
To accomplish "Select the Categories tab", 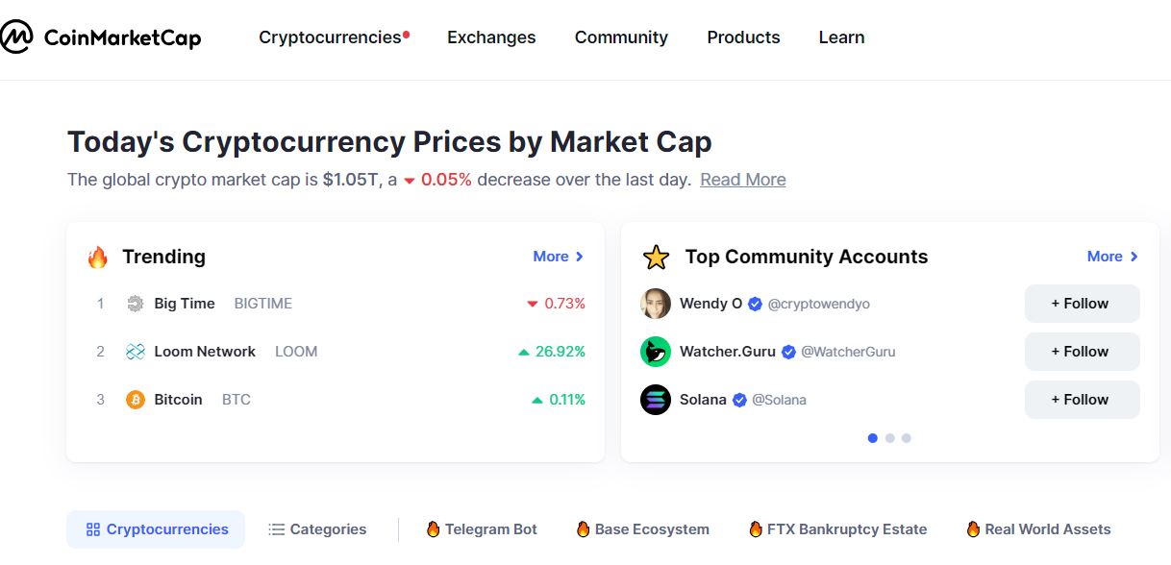I will [x=317, y=529].
